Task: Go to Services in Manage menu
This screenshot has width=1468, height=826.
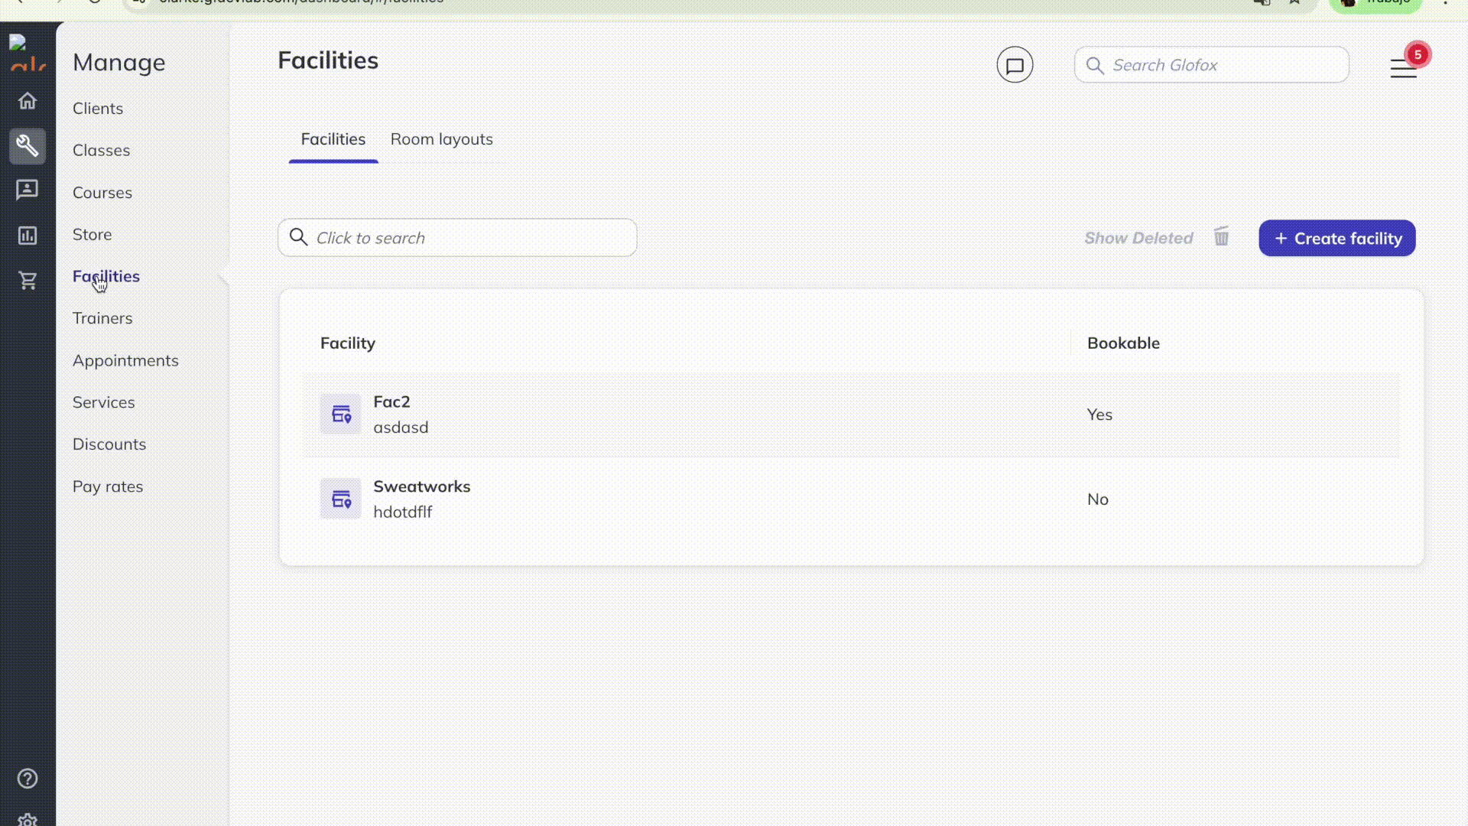Action: pos(103,402)
